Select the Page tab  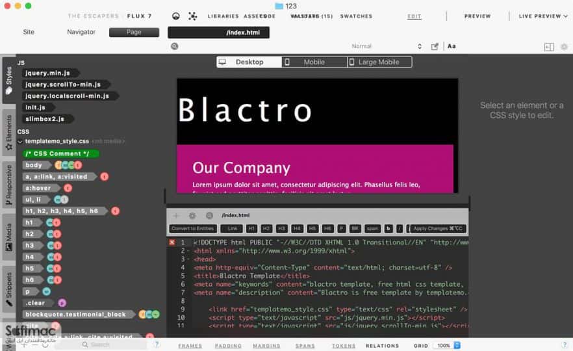tap(134, 32)
